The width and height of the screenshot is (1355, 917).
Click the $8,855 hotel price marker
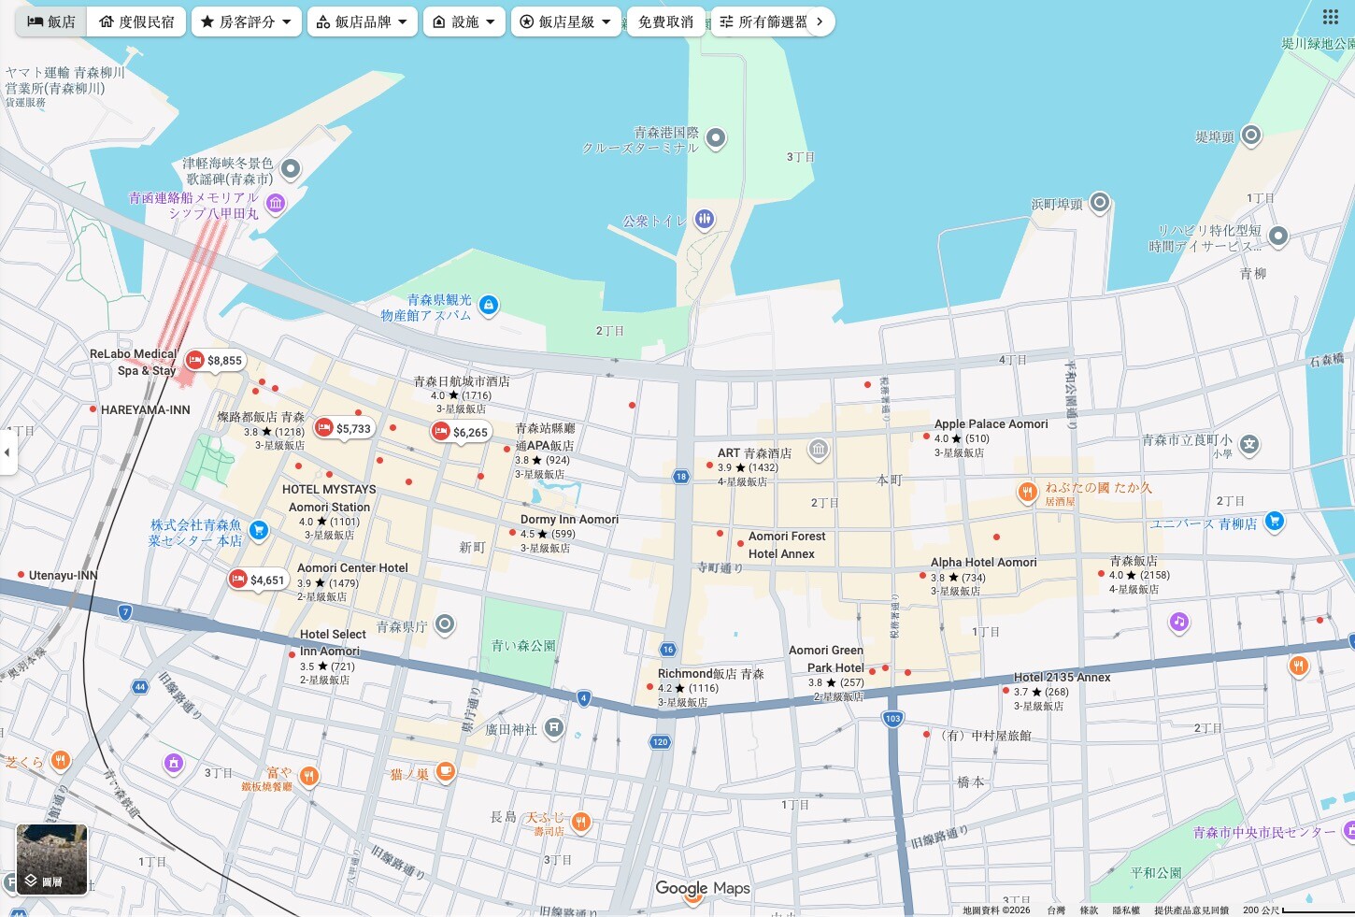[x=214, y=361]
